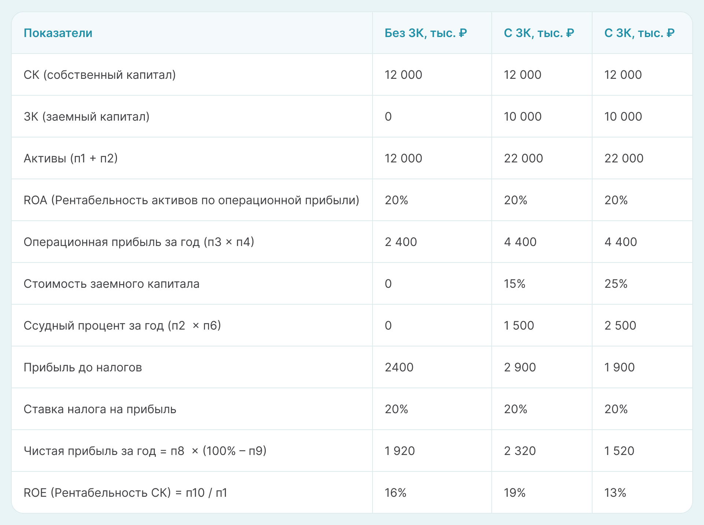This screenshot has height=525, width=704.
Task: Click 'Ставка налога на прибыль' row label
Action: pos(100,409)
